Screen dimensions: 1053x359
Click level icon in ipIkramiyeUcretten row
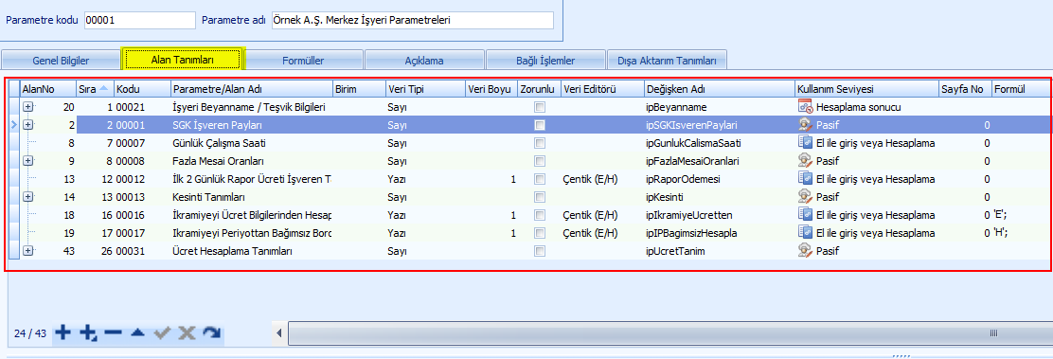[805, 214]
